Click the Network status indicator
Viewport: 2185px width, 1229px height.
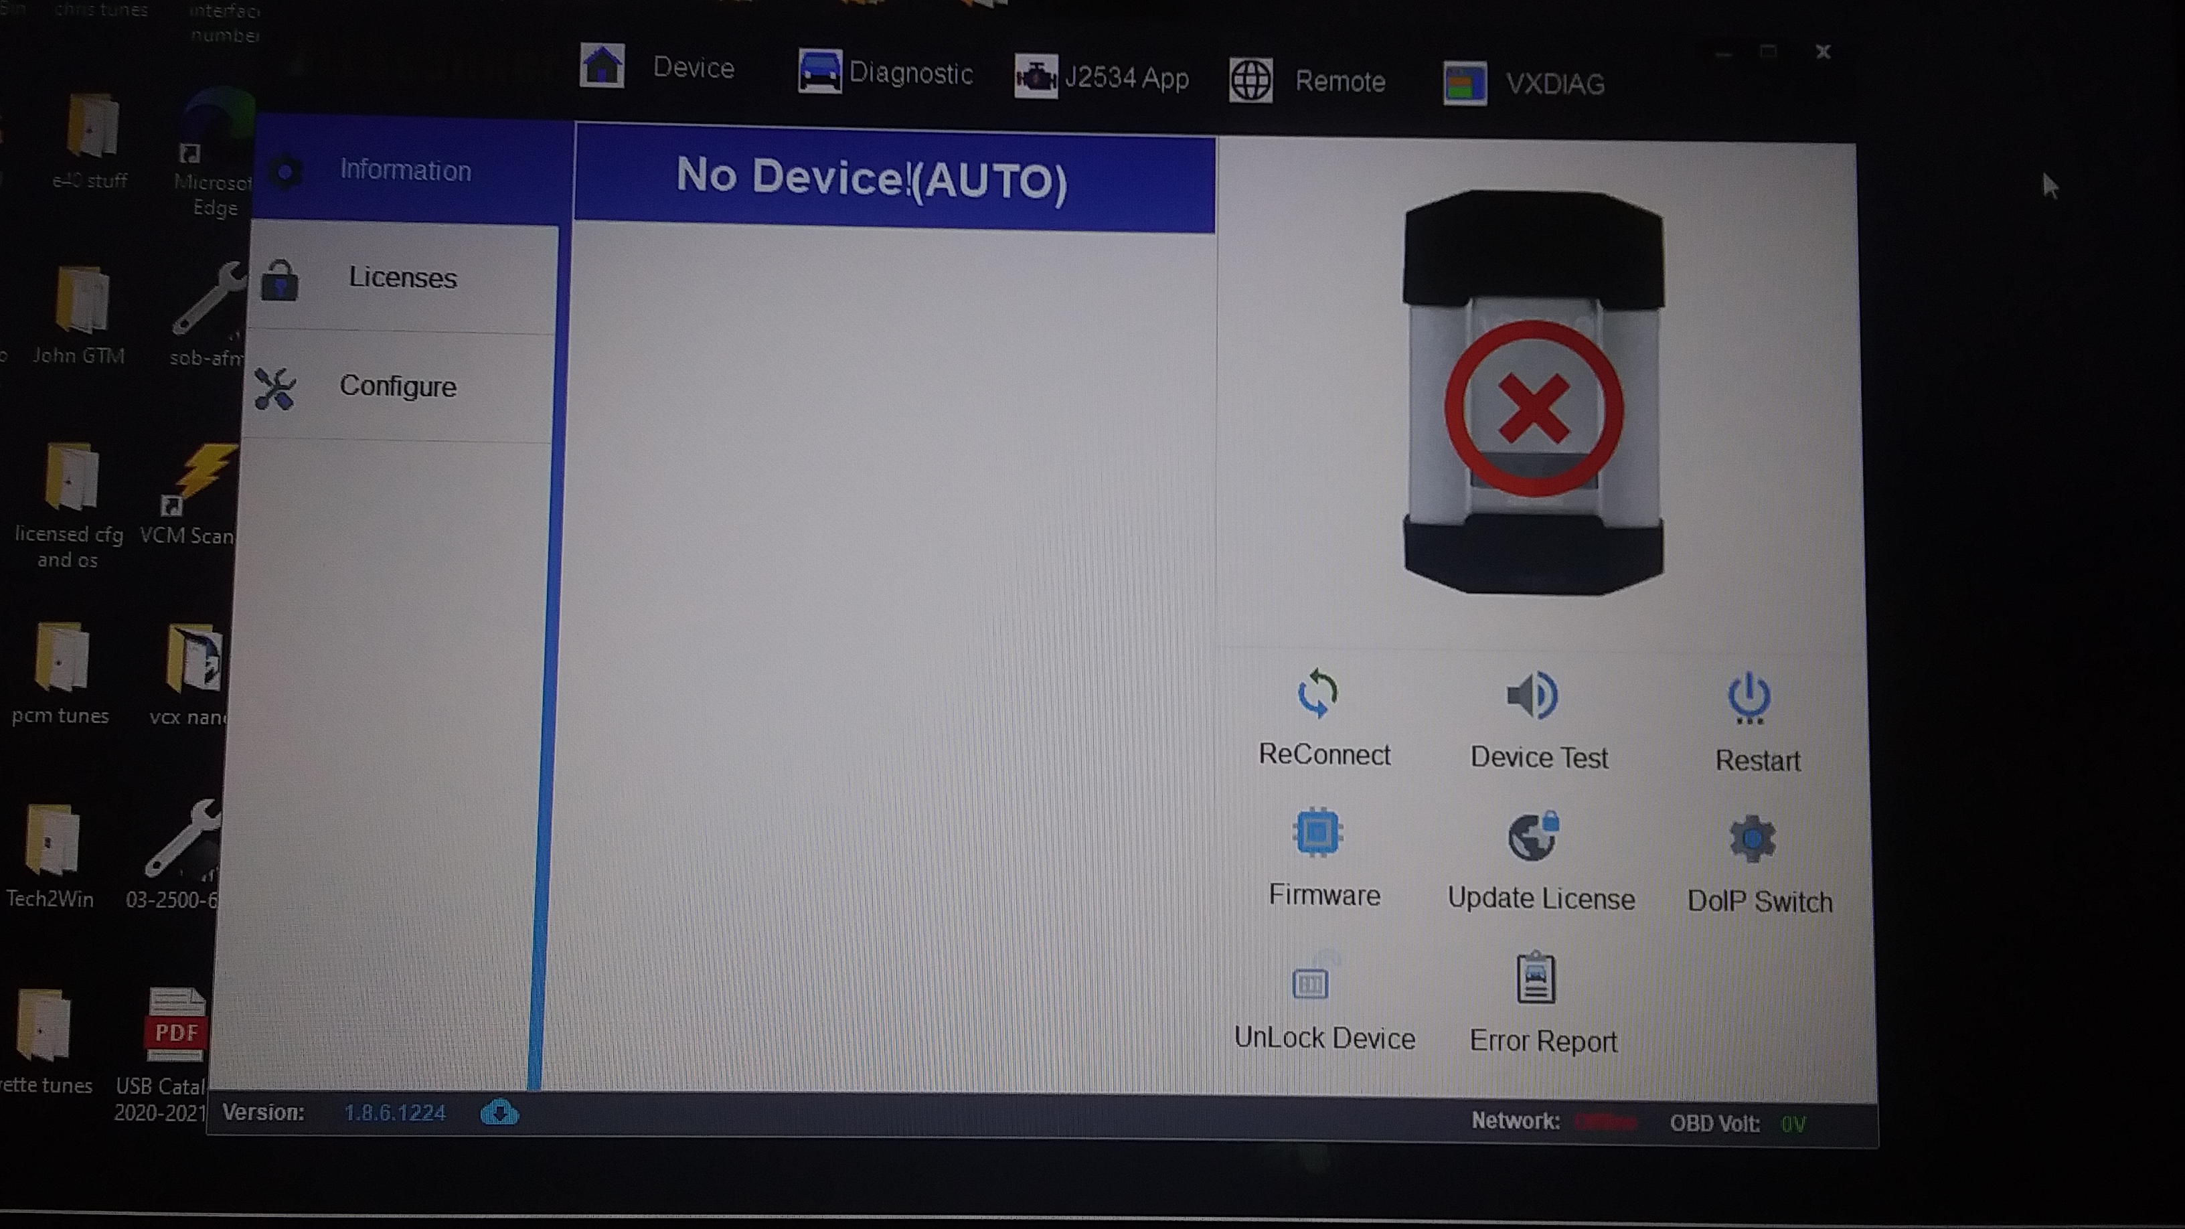tap(1605, 1122)
